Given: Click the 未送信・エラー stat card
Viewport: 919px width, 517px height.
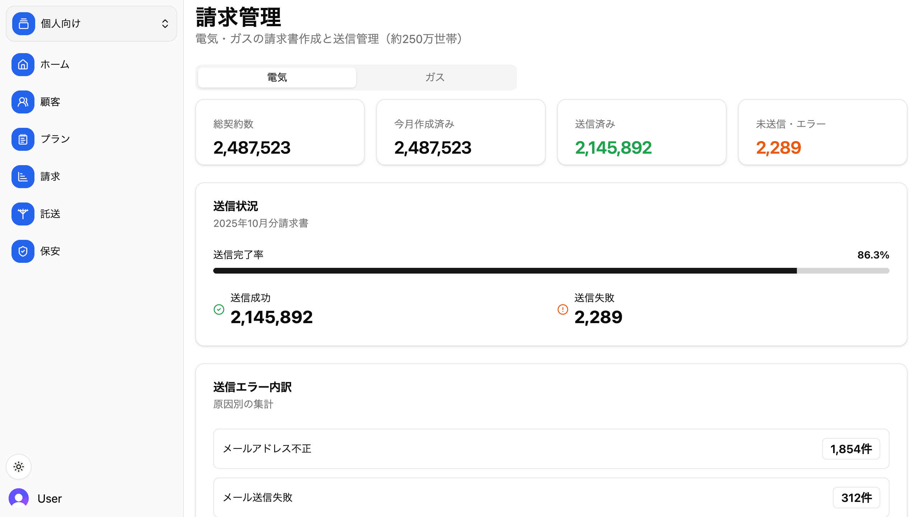Looking at the screenshot, I should coord(822,132).
